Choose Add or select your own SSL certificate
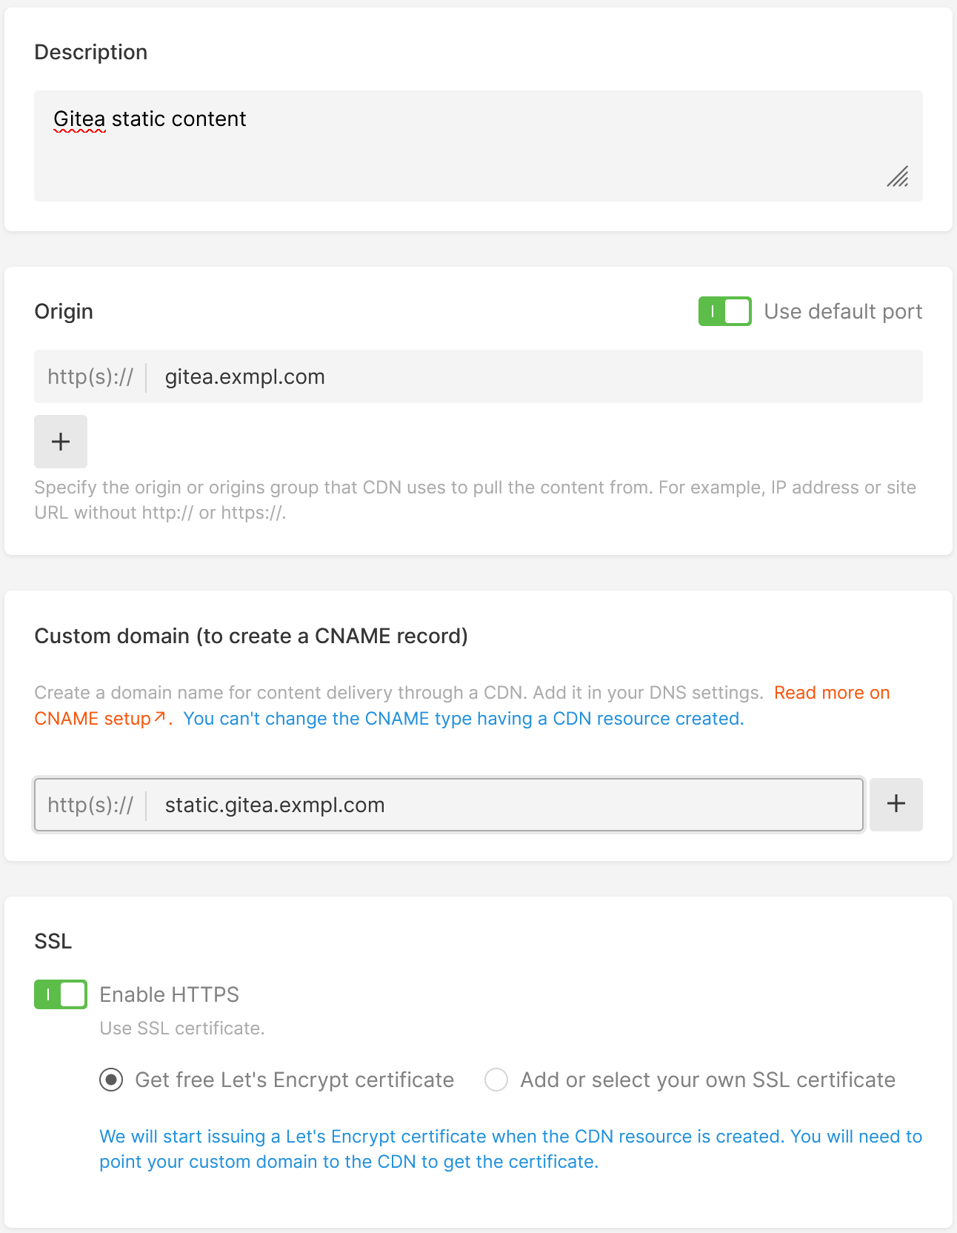This screenshot has height=1233, width=957. click(496, 1080)
